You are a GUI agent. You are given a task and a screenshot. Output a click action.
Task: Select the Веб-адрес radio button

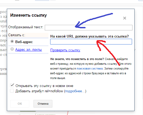(12, 42)
